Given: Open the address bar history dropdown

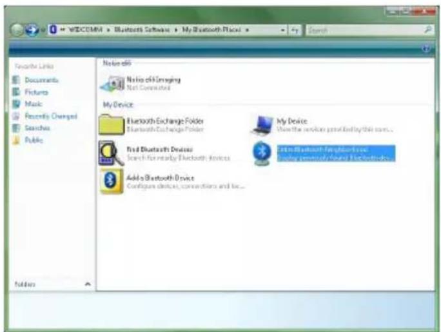Looking at the screenshot, I should (282, 30).
